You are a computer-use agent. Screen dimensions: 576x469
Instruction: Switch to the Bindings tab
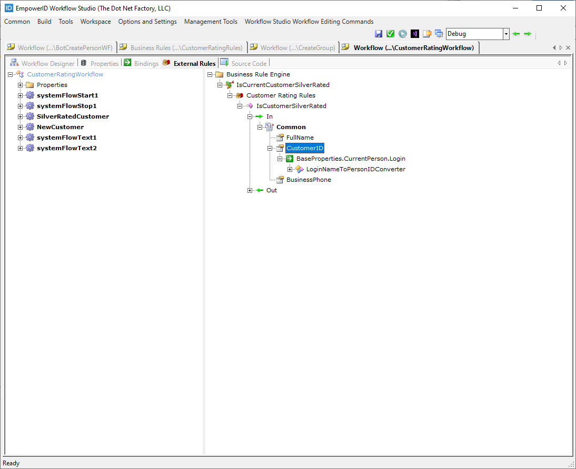tap(142, 63)
